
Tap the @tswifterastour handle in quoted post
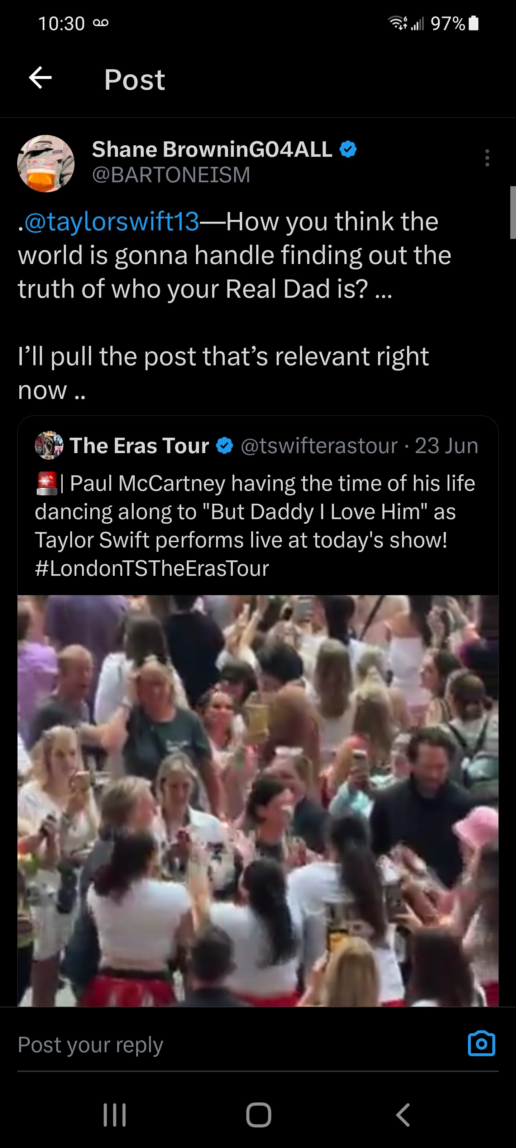tap(319, 446)
